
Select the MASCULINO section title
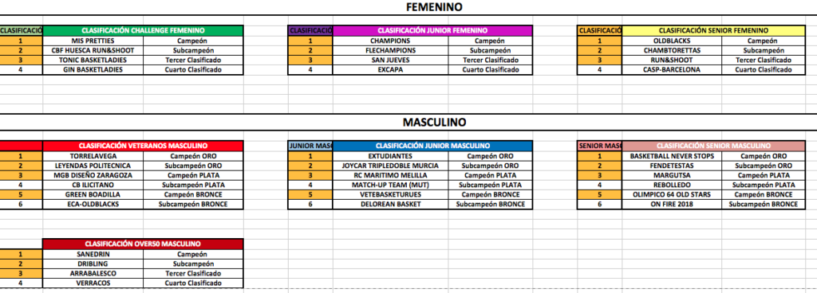(434, 123)
